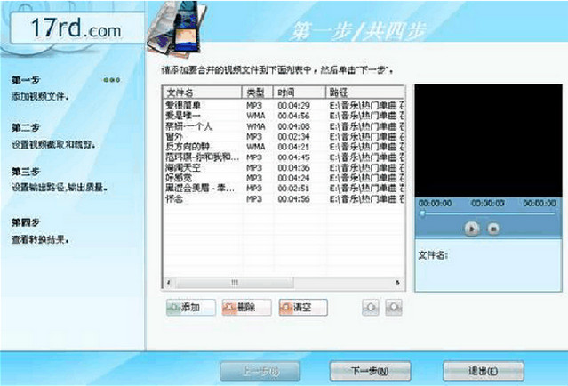
Task: Click the 第一步 step label in the sidebar
Action: point(26,80)
